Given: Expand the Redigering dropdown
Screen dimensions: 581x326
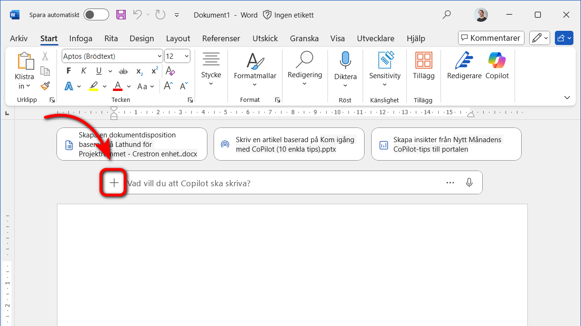Looking at the screenshot, I should tap(304, 84).
